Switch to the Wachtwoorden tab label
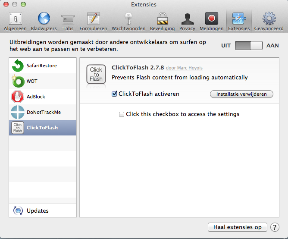 [x=128, y=28]
